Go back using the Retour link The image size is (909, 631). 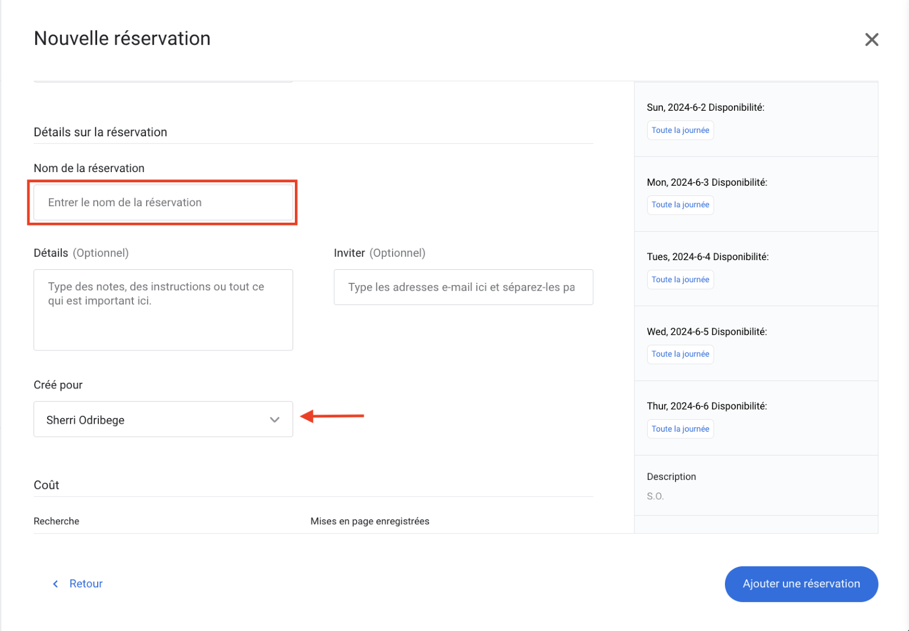click(86, 584)
